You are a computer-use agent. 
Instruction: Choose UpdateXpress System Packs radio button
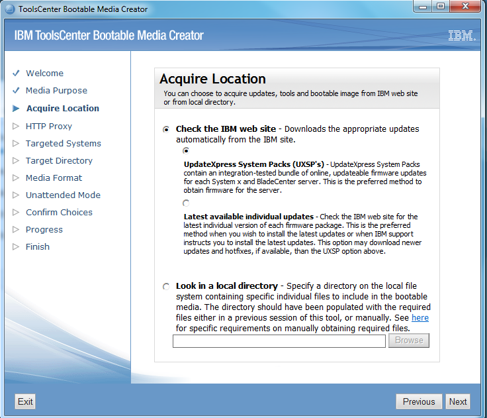(x=186, y=151)
